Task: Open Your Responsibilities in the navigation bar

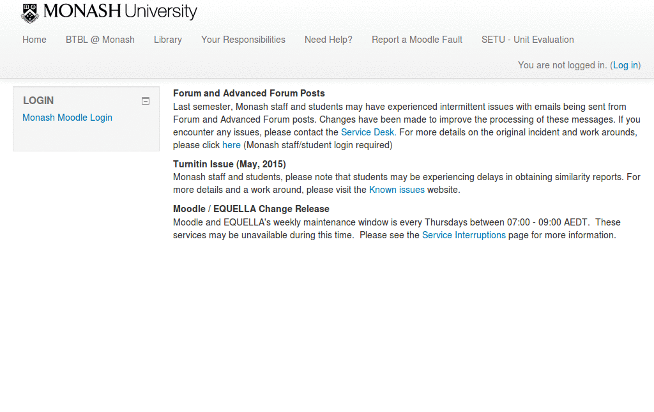Action: tap(243, 40)
